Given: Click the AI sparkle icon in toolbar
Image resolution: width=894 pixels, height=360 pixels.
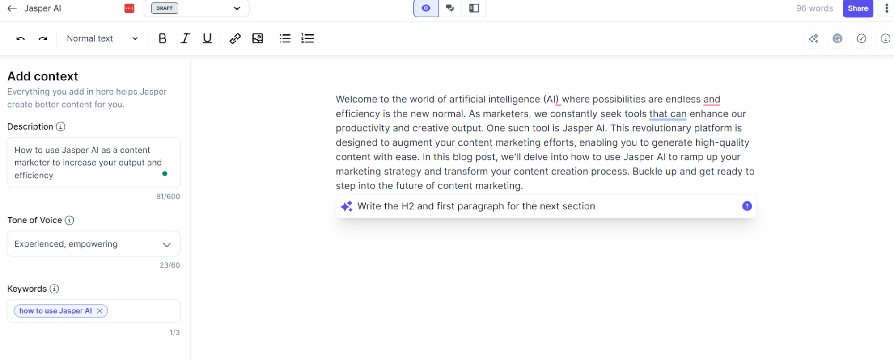Looking at the screenshot, I should tap(813, 39).
